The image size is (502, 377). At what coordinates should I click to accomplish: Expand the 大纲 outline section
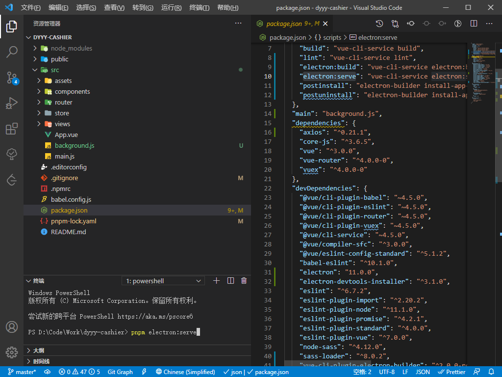[38, 351]
